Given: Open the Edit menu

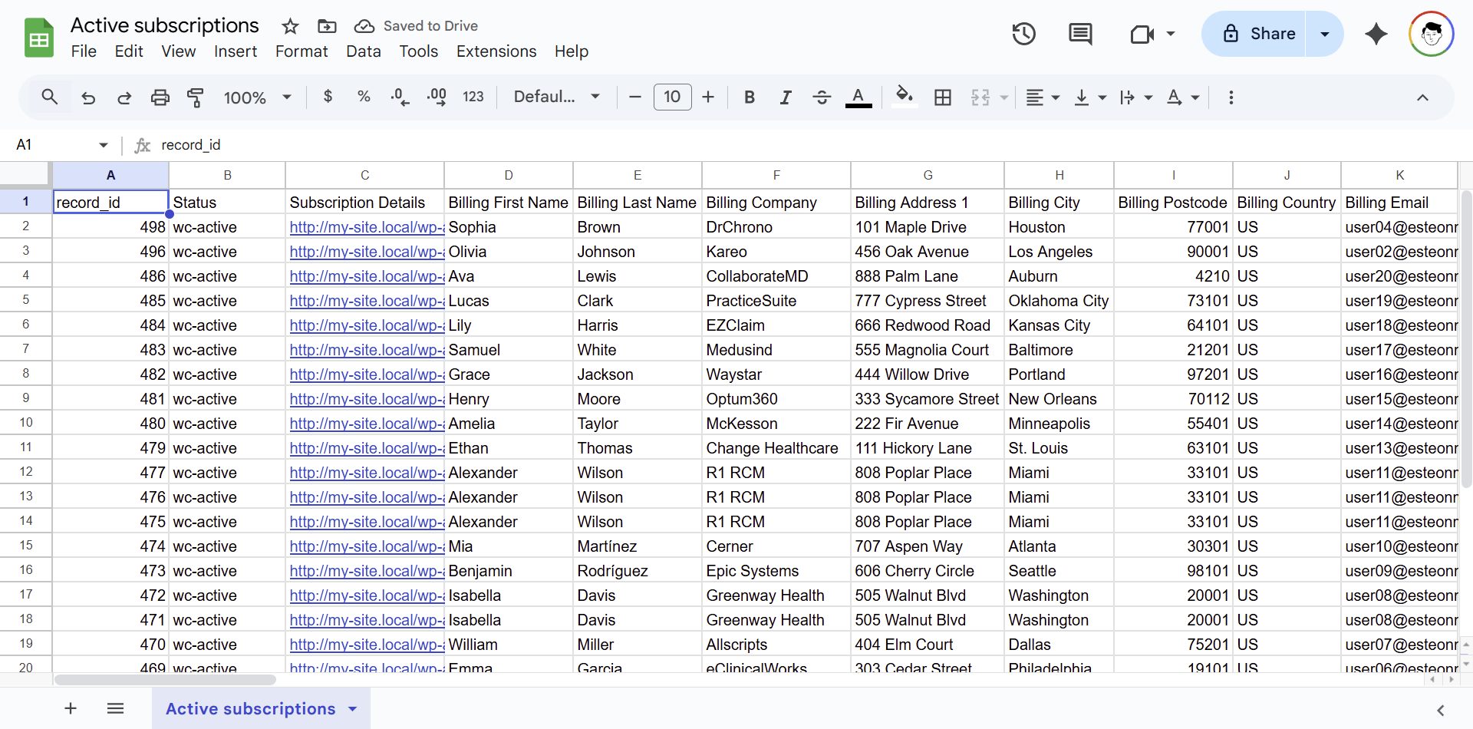Looking at the screenshot, I should [129, 51].
